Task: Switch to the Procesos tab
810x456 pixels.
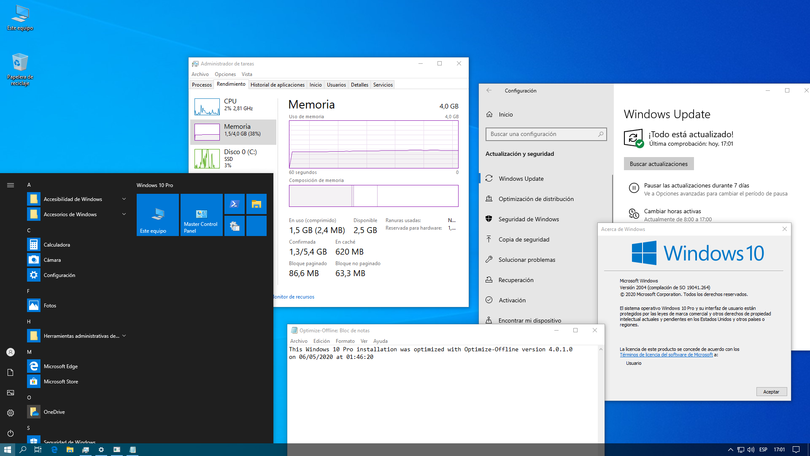Action: pyautogui.click(x=202, y=85)
